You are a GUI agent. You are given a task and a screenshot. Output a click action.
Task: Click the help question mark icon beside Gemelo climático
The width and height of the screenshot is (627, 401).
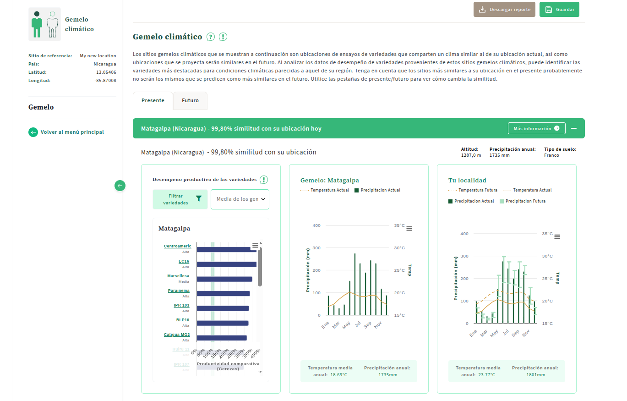pos(211,37)
